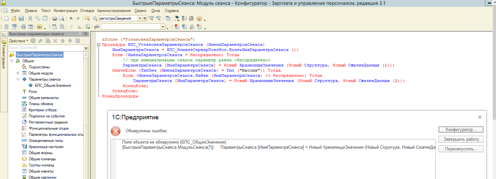Image resolution: width=496 pixels, height=179 pixels.
Task: Click the Update database configuration icon
Action: click(x=23, y=27)
